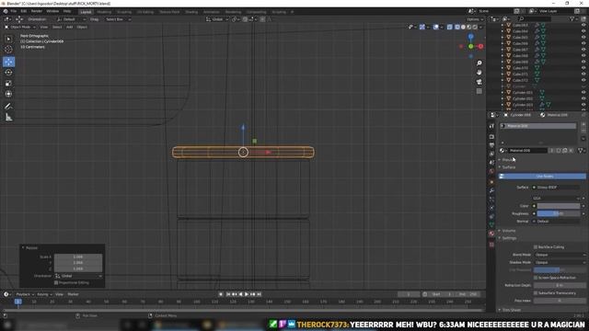Play the animation forward
This screenshot has height=331, width=589.
(247, 294)
